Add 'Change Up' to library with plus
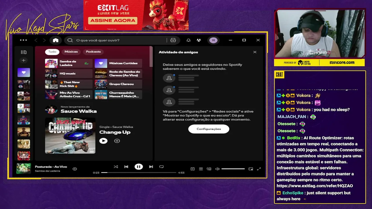This screenshot has width=372, height=209. 117,141
